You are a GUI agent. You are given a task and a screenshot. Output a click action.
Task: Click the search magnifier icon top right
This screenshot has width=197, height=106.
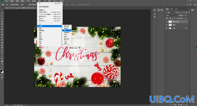(187, 5)
